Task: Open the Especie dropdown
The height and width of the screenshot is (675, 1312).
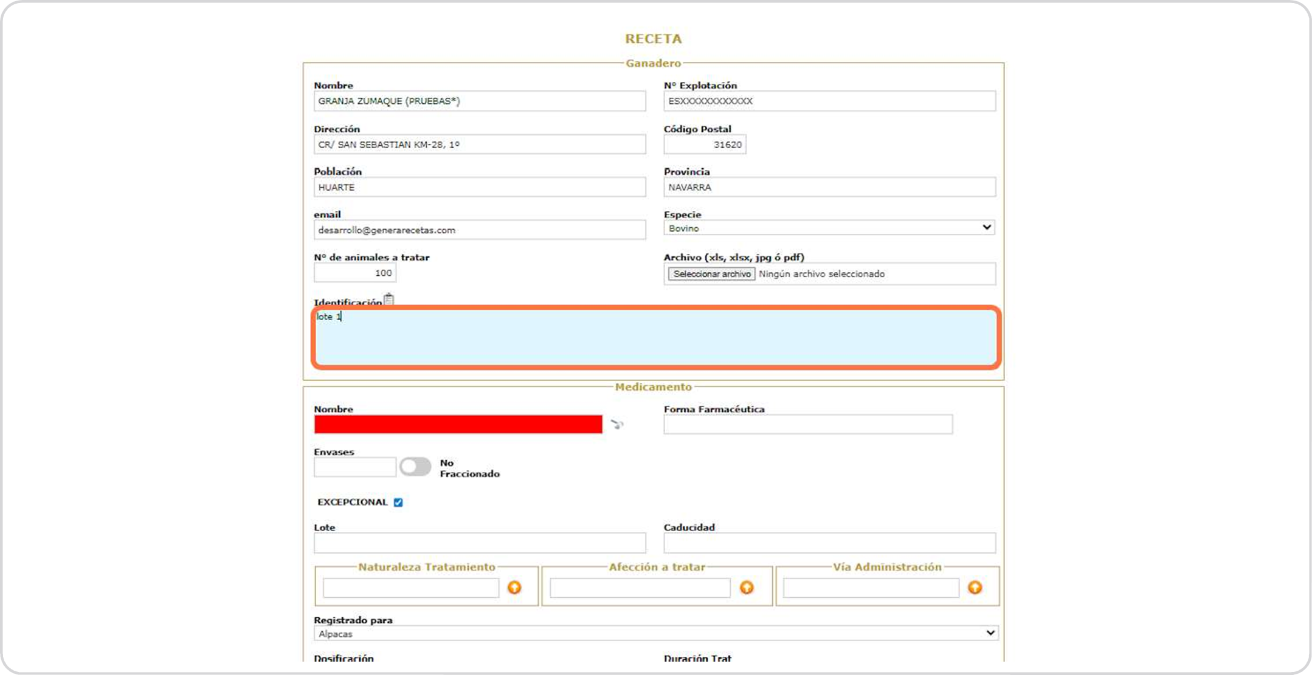Action: (x=829, y=228)
